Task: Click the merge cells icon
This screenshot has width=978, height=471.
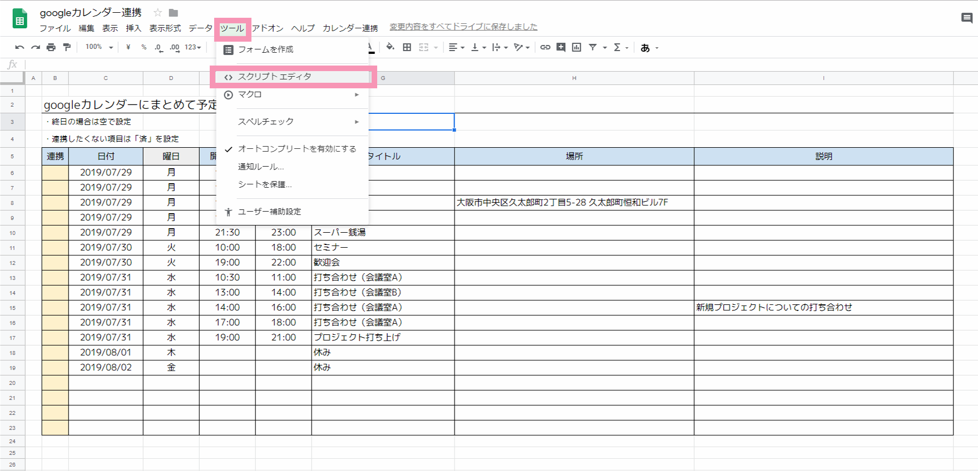Action: coord(424,48)
